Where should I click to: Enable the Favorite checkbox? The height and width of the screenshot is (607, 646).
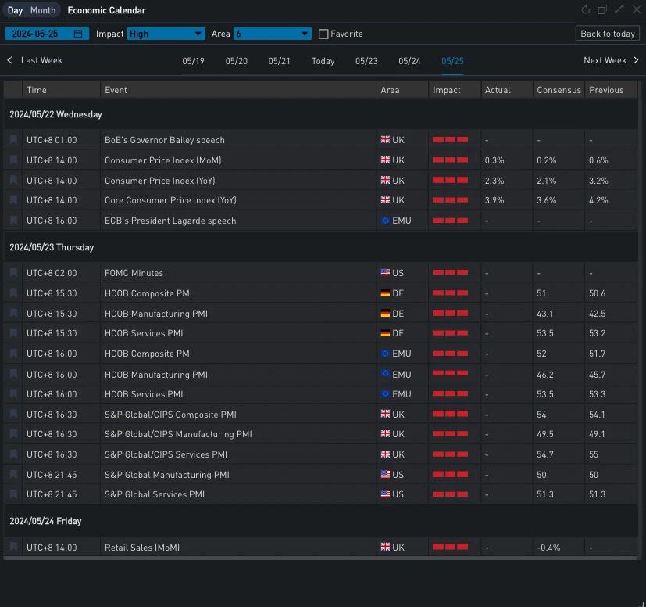click(x=324, y=34)
